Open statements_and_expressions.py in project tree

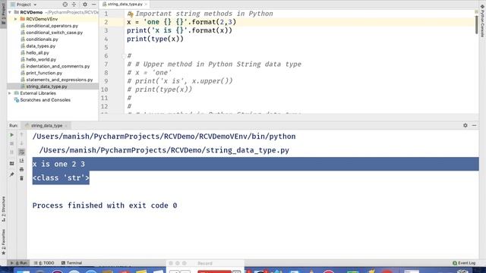(59, 80)
